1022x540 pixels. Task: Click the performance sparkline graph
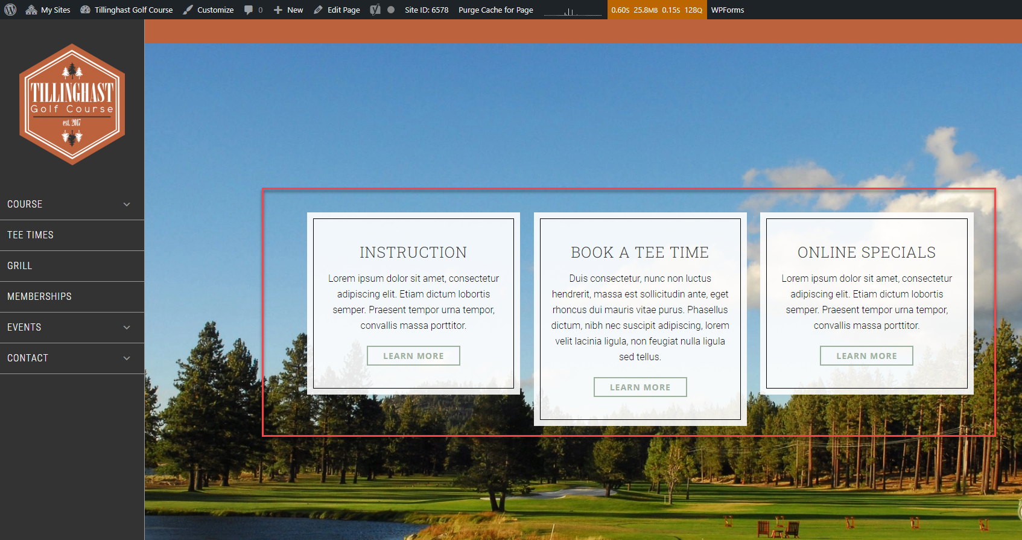point(573,10)
